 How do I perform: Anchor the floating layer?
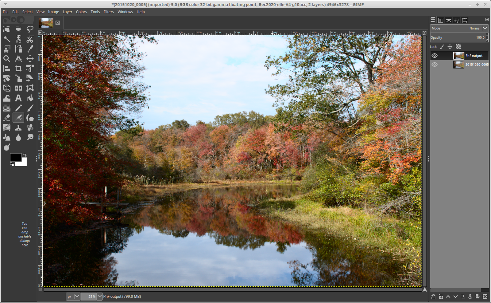point(470,297)
